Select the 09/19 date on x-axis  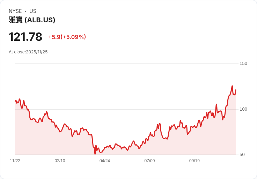194,161
